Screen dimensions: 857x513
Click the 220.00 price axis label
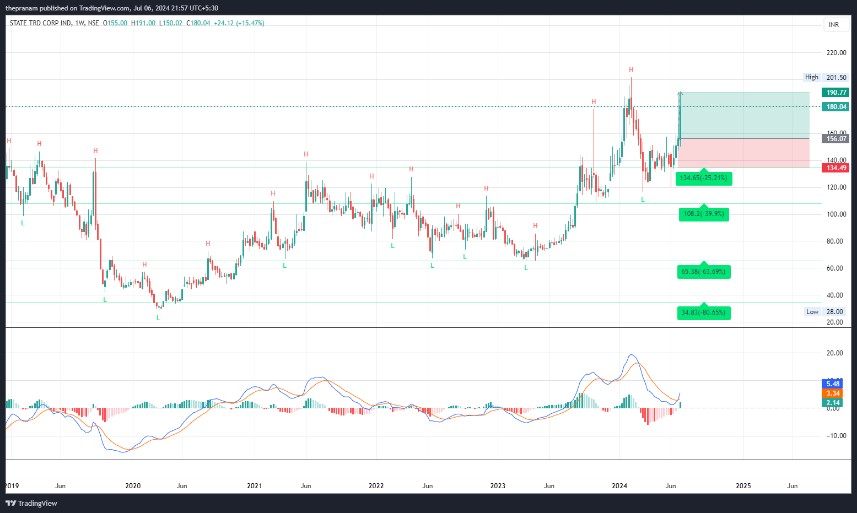(836, 53)
